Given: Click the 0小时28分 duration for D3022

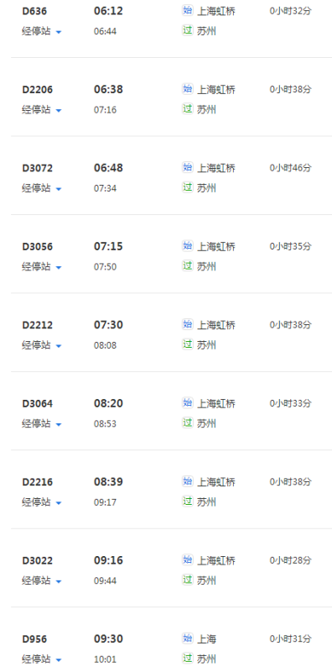Looking at the screenshot, I should coord(290,560).
